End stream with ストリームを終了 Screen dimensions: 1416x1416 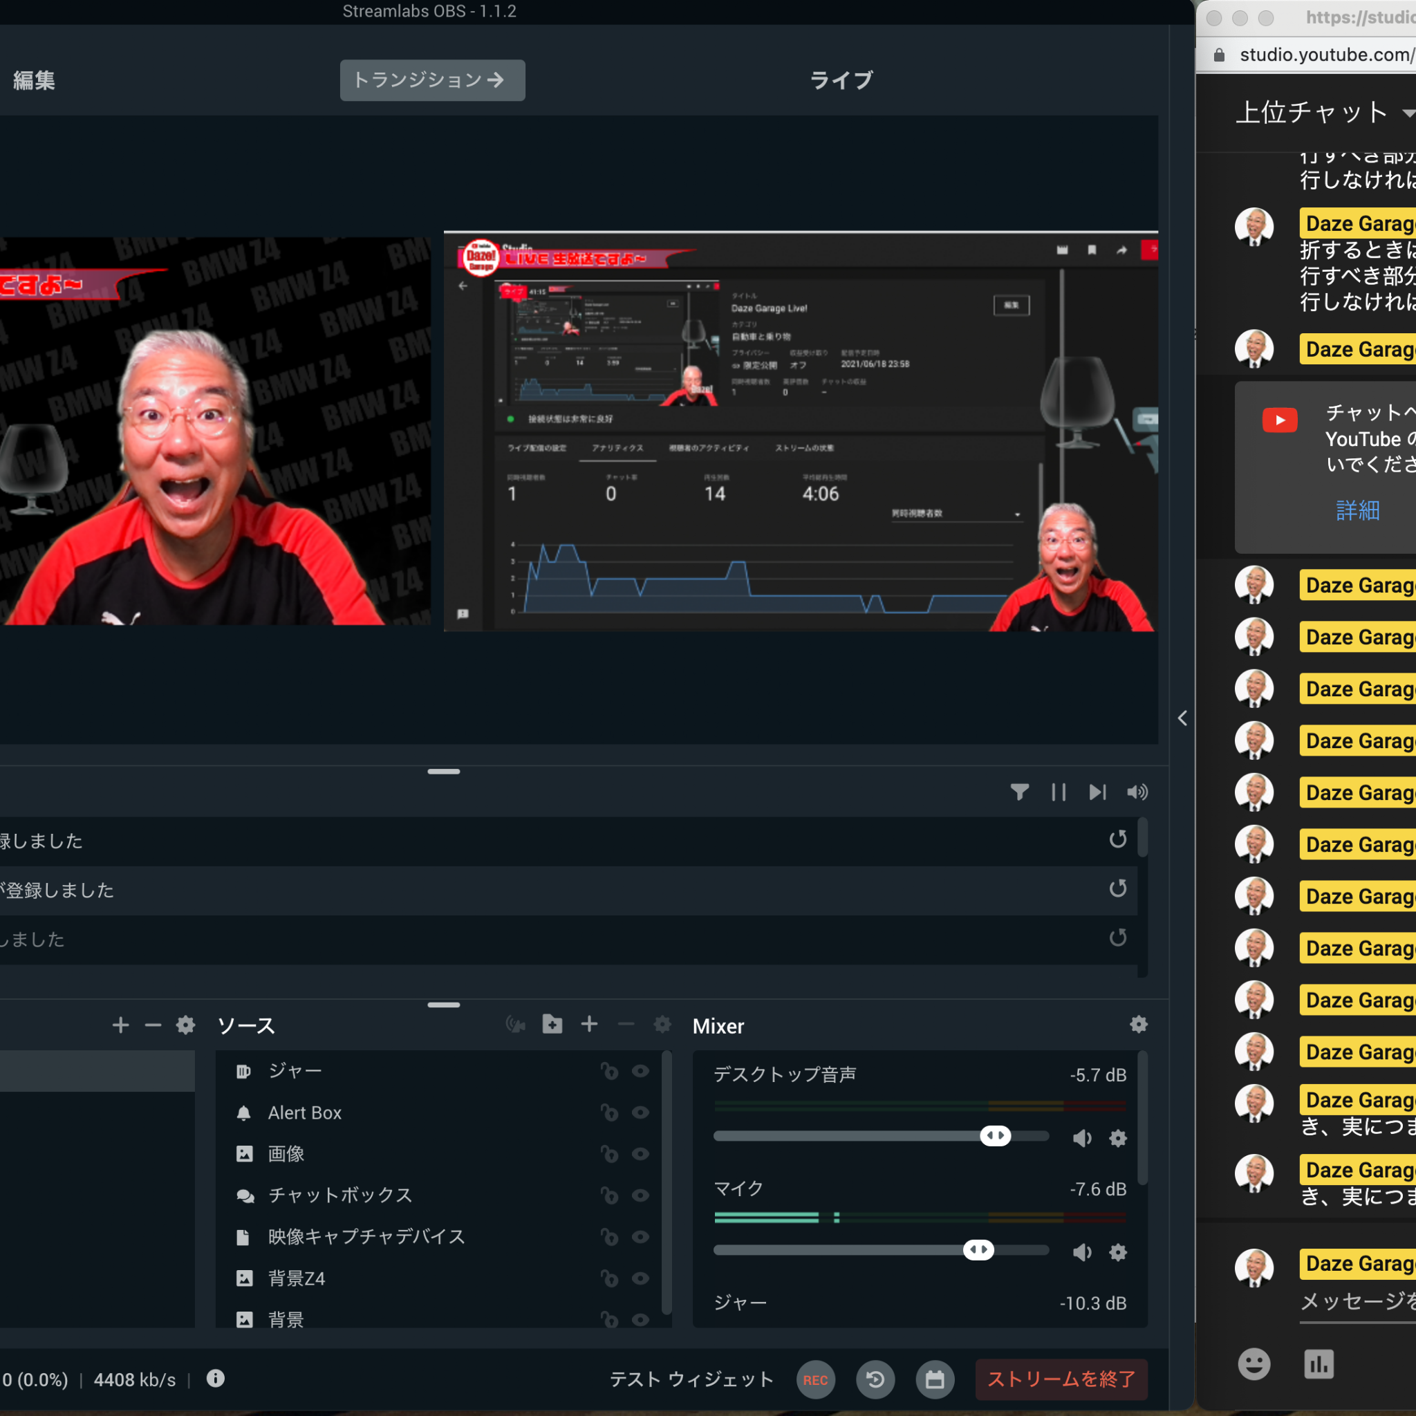tap(1061, 1380)
